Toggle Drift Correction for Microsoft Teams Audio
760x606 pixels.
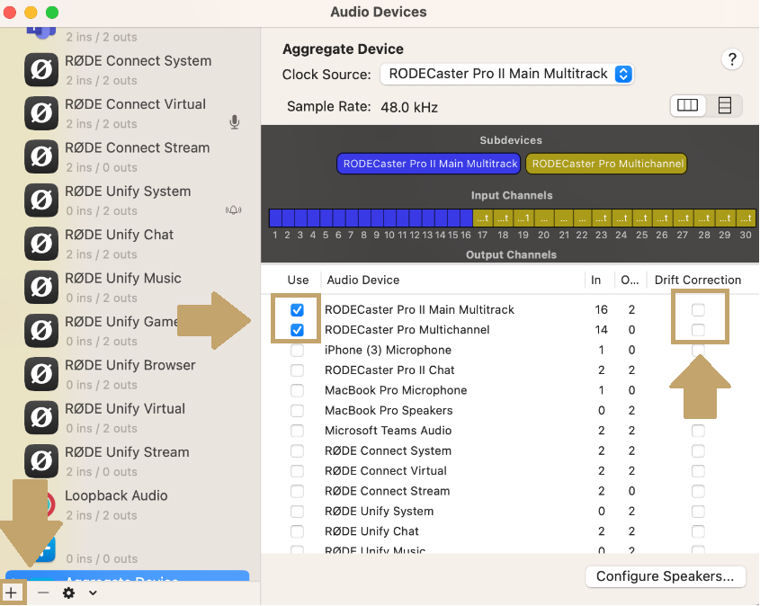[x=698, y=431]
